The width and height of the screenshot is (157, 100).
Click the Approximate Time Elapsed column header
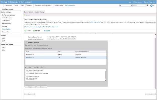click(x=90, y=52)
